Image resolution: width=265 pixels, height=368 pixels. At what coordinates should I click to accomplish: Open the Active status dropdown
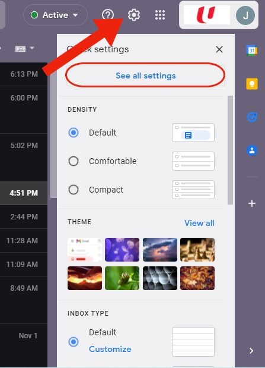click(x=56, y=15)
